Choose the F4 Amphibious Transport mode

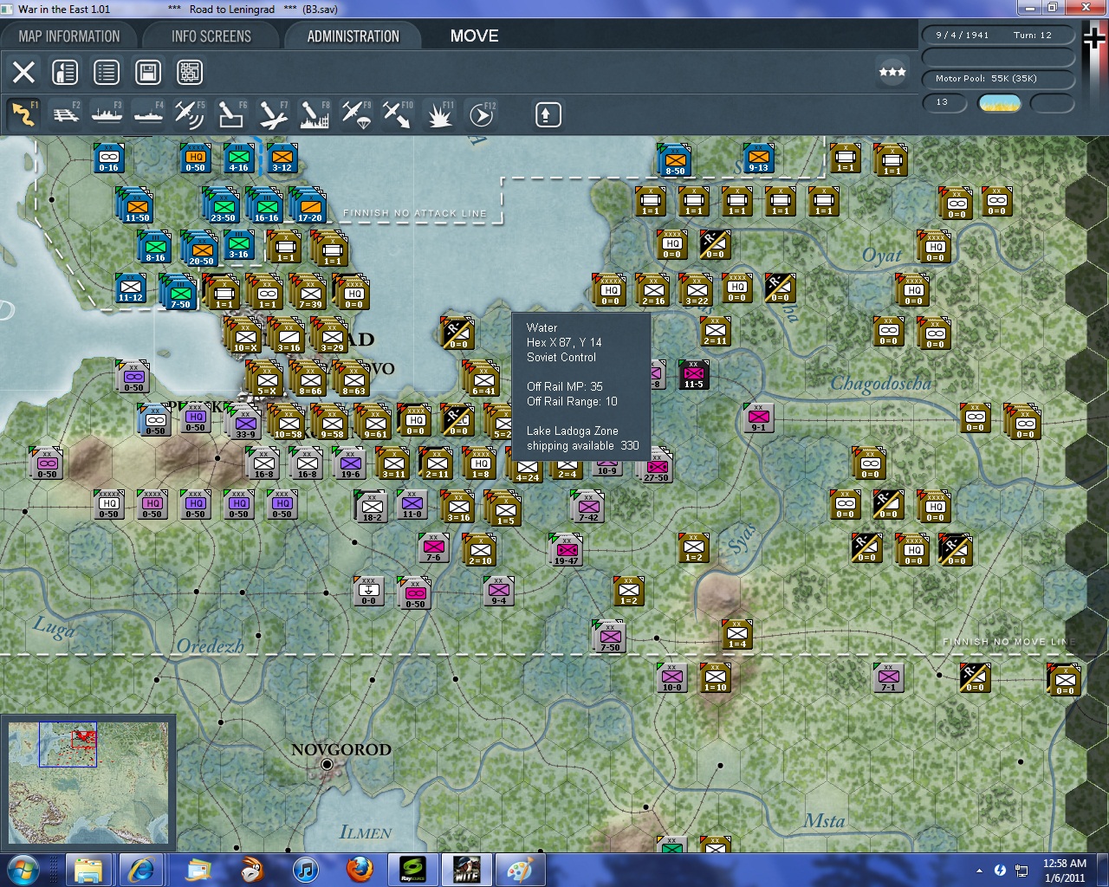149,114
